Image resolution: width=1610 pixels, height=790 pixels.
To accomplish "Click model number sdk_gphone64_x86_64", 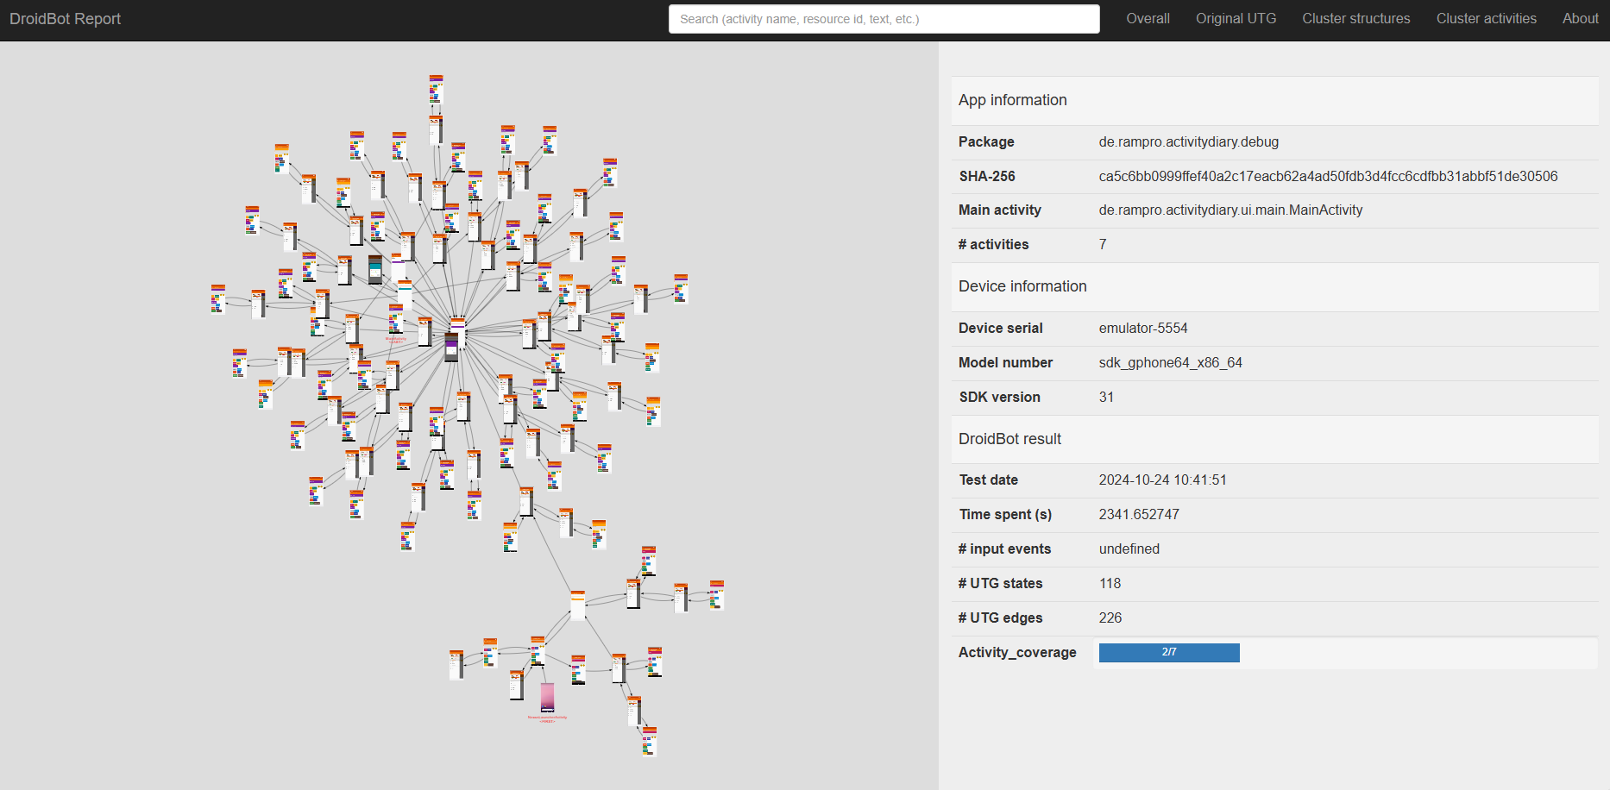I will coord(1170,363).
